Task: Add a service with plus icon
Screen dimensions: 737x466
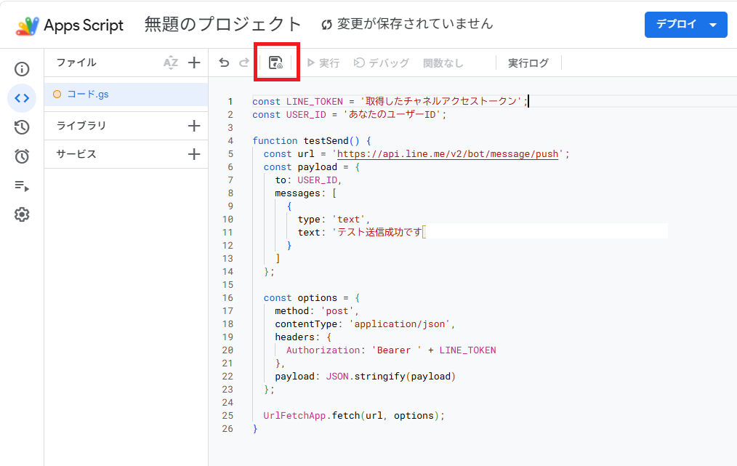Action: click(194, 154)
